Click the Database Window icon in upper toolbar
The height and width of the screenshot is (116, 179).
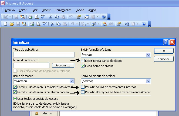[x=87, y=17]
